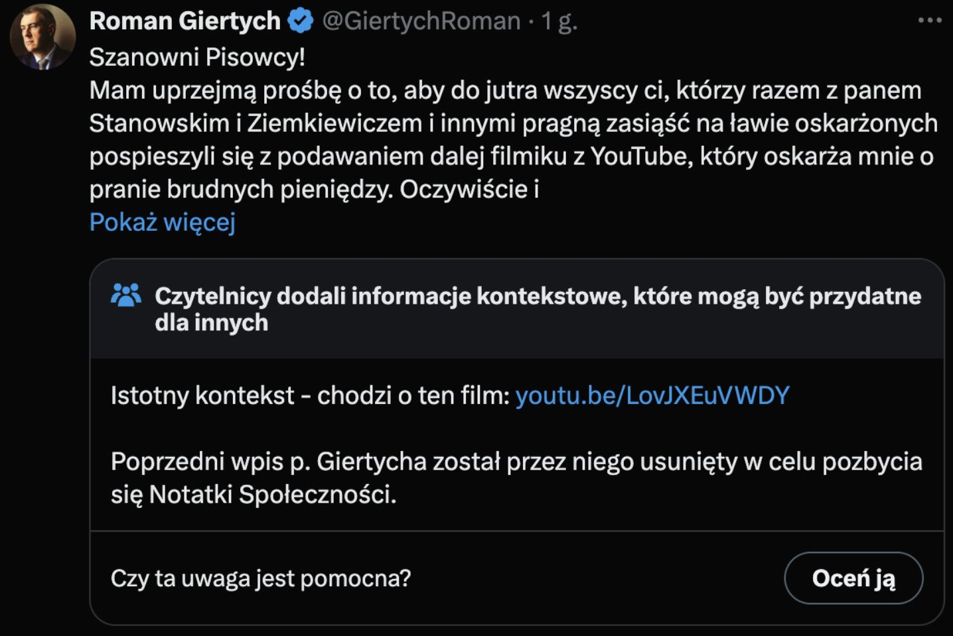Open Roman Giertych's profile avatar

click(42, 37)
